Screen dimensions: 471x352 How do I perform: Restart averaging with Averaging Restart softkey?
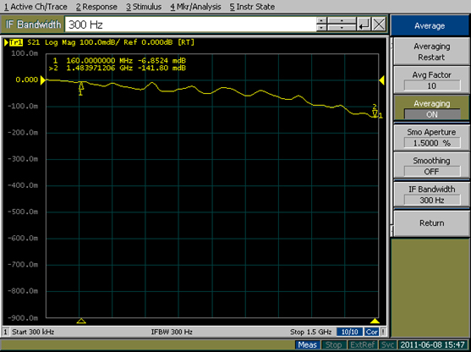coord(431,52)
